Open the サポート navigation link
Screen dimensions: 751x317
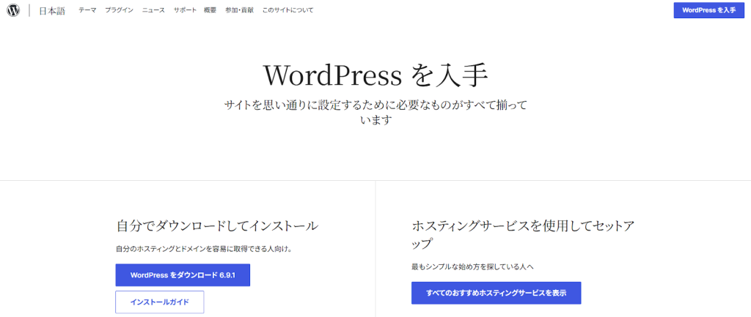[185, 10]
